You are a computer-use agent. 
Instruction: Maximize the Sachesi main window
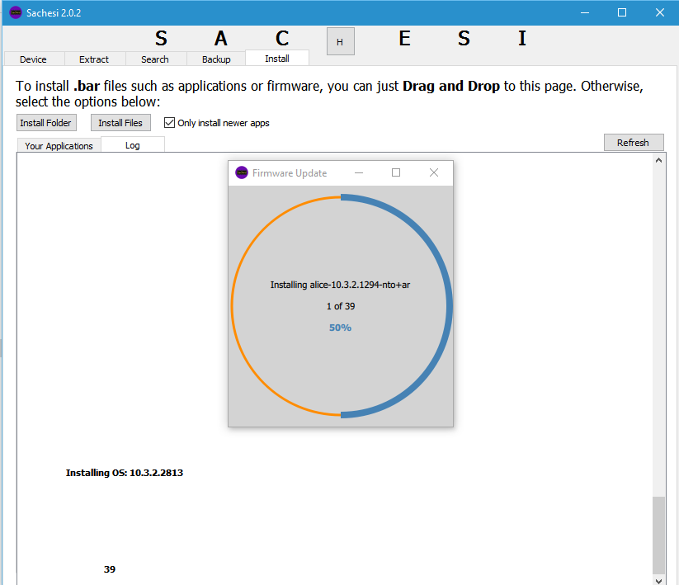pyautogui.click(x=622, y=12)
